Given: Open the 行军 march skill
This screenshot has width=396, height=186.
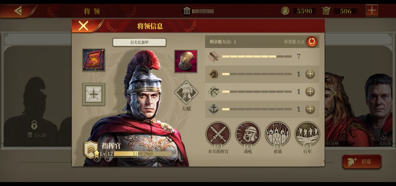Looking at the screenshot, I should tap(307, 134).
